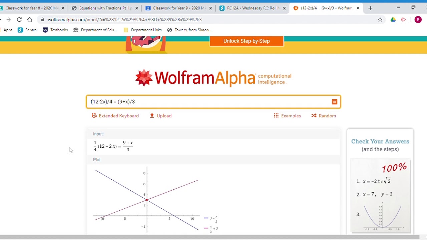Screen dimensions: 427x240
Task: Click the Random query option
Action: coord(324,116)
